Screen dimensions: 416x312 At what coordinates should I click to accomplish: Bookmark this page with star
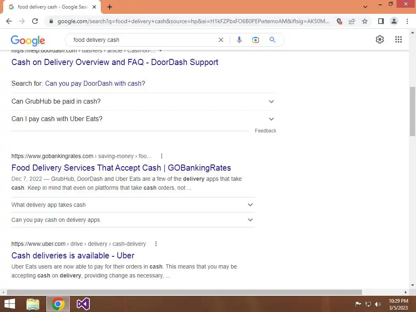click(x=365, y=21)
